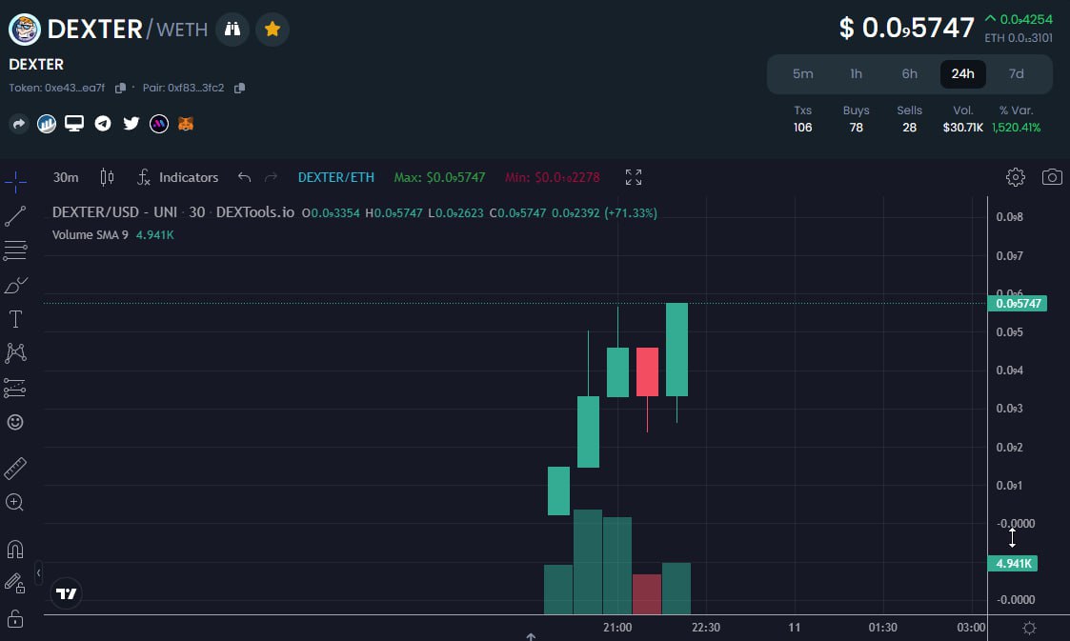
Task: Select the crosshair cursor tool
Action: pos(15,181)
